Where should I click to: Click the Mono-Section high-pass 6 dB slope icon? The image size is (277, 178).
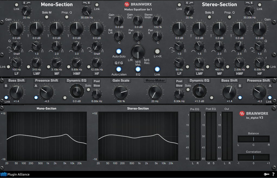[27, 3]
